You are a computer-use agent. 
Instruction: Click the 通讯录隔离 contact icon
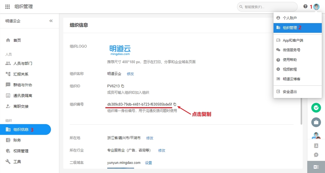coord(8,95)
